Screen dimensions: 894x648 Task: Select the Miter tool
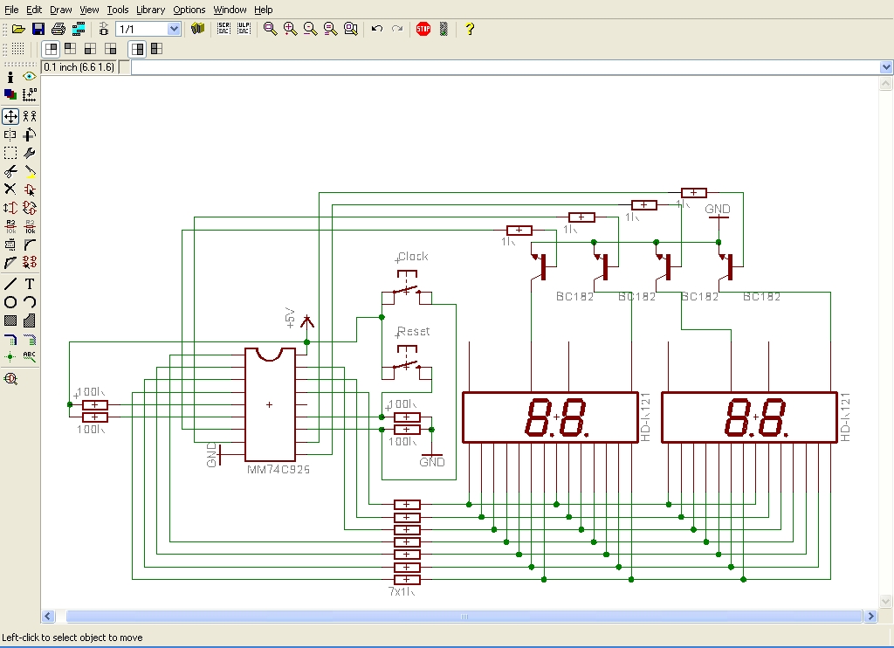30,245
